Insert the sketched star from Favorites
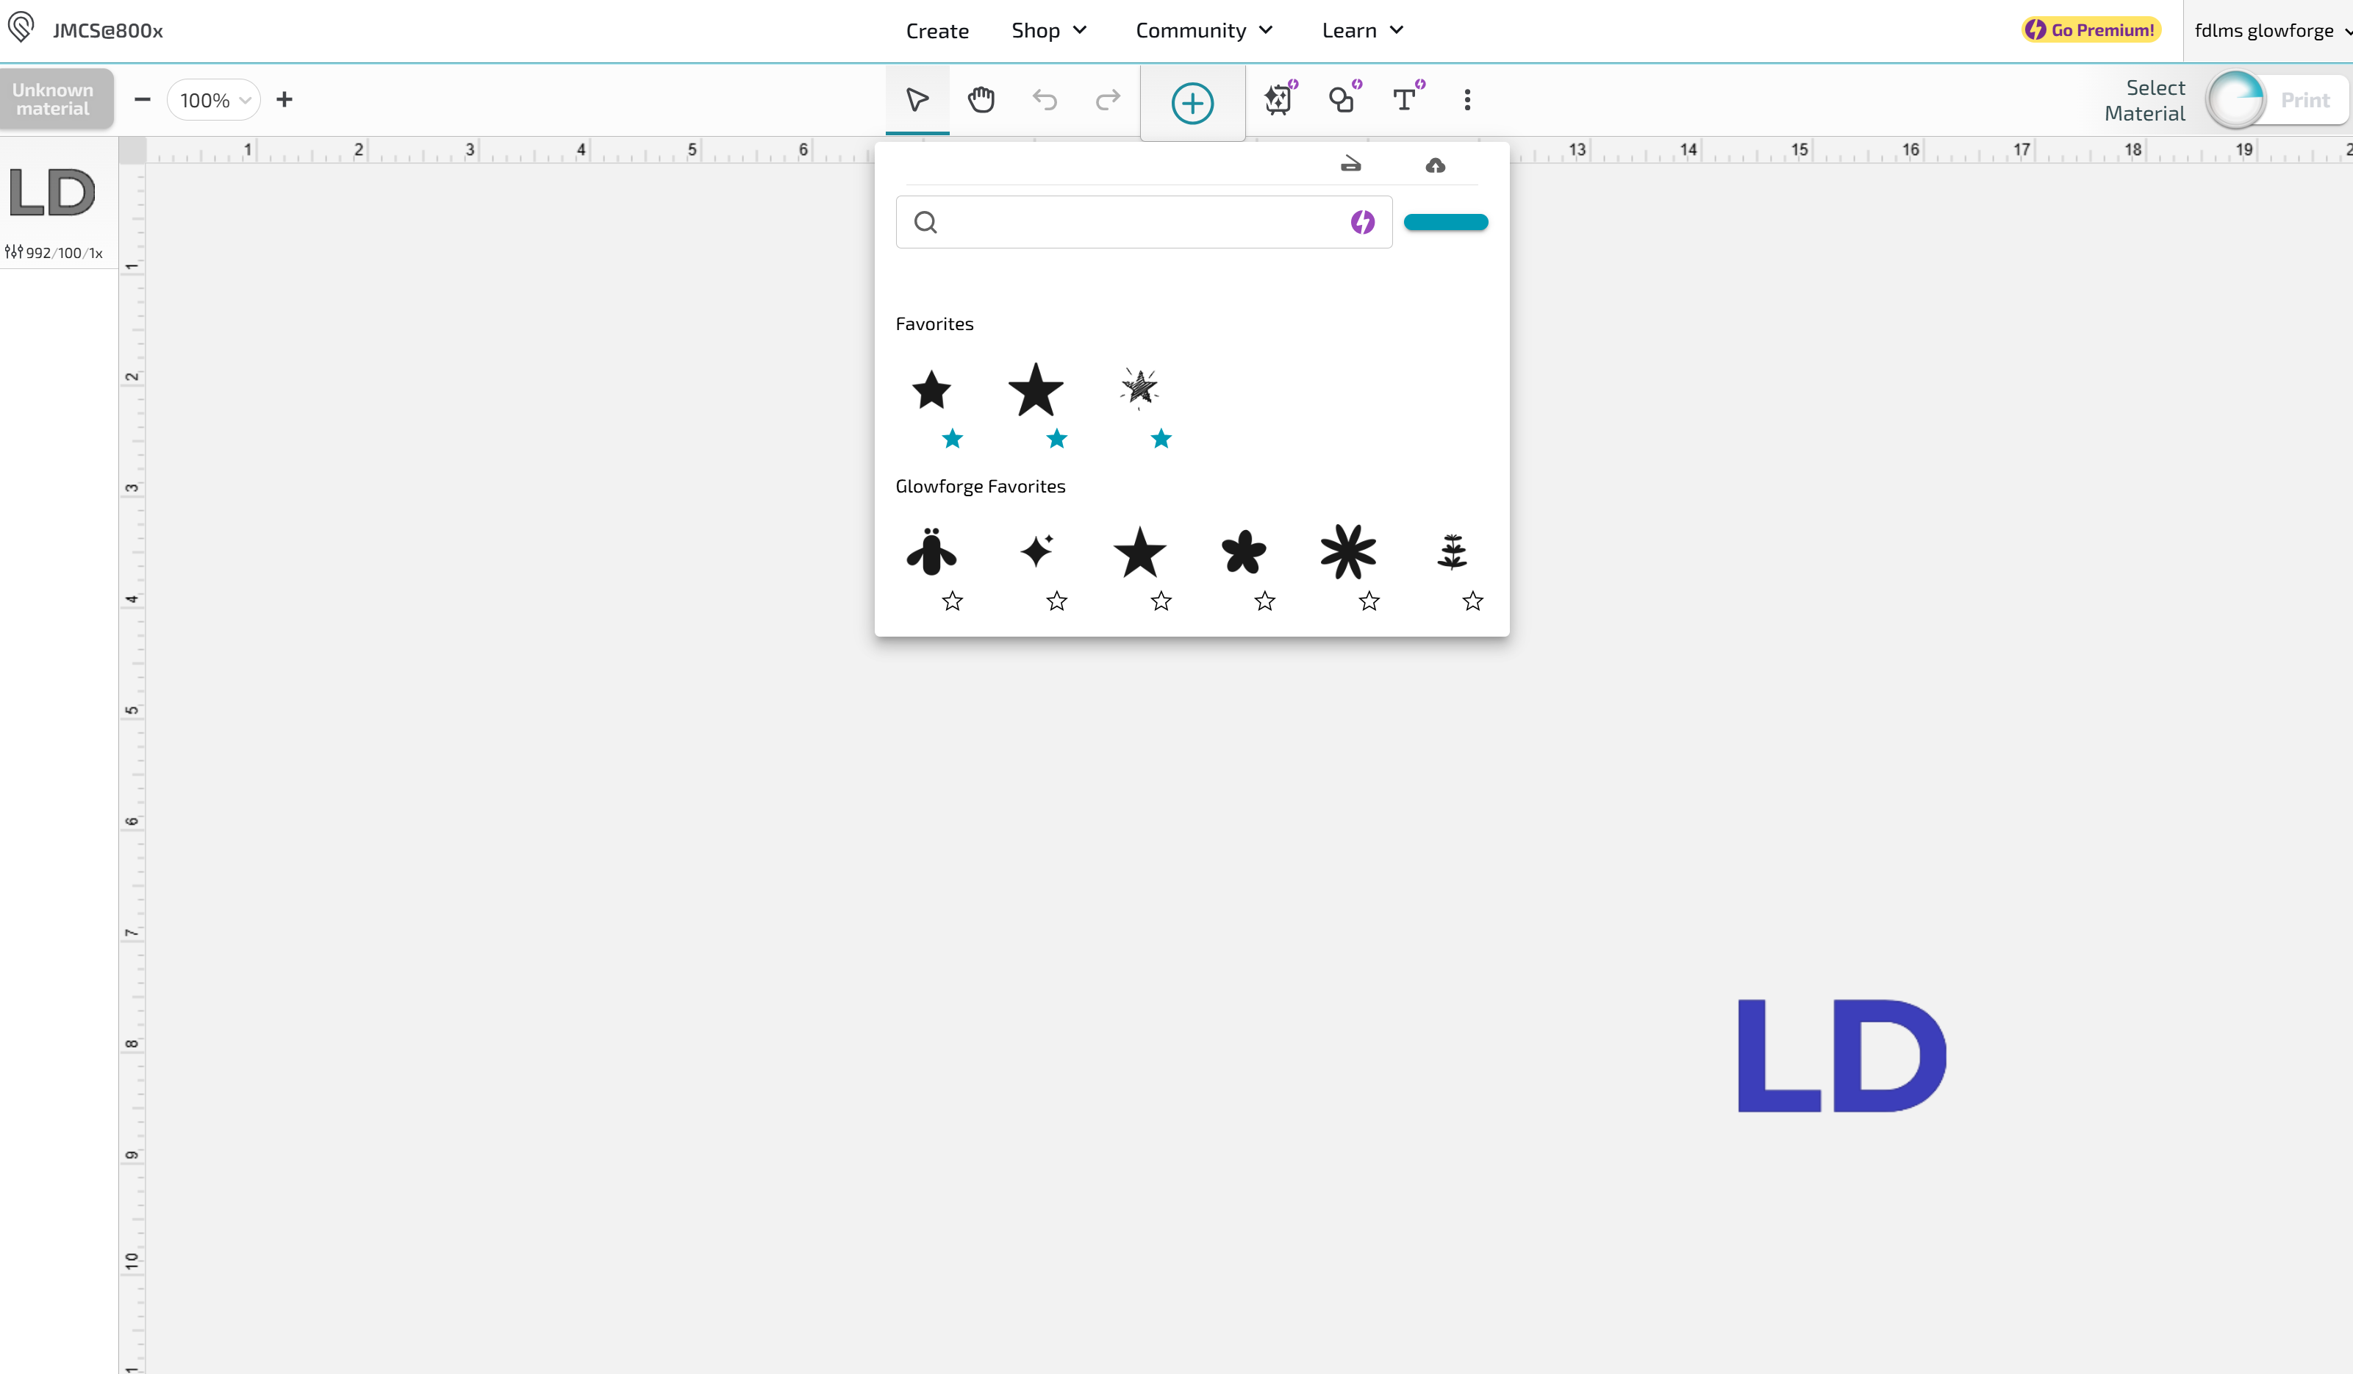Screen dimensions: 2353x1374 tap(1139, 387)
